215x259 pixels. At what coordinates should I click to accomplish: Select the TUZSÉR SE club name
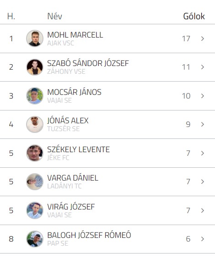point(64,129)
